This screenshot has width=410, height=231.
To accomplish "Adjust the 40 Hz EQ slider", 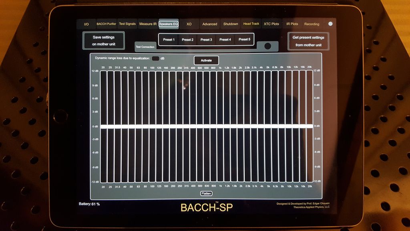I will (125, 126).
